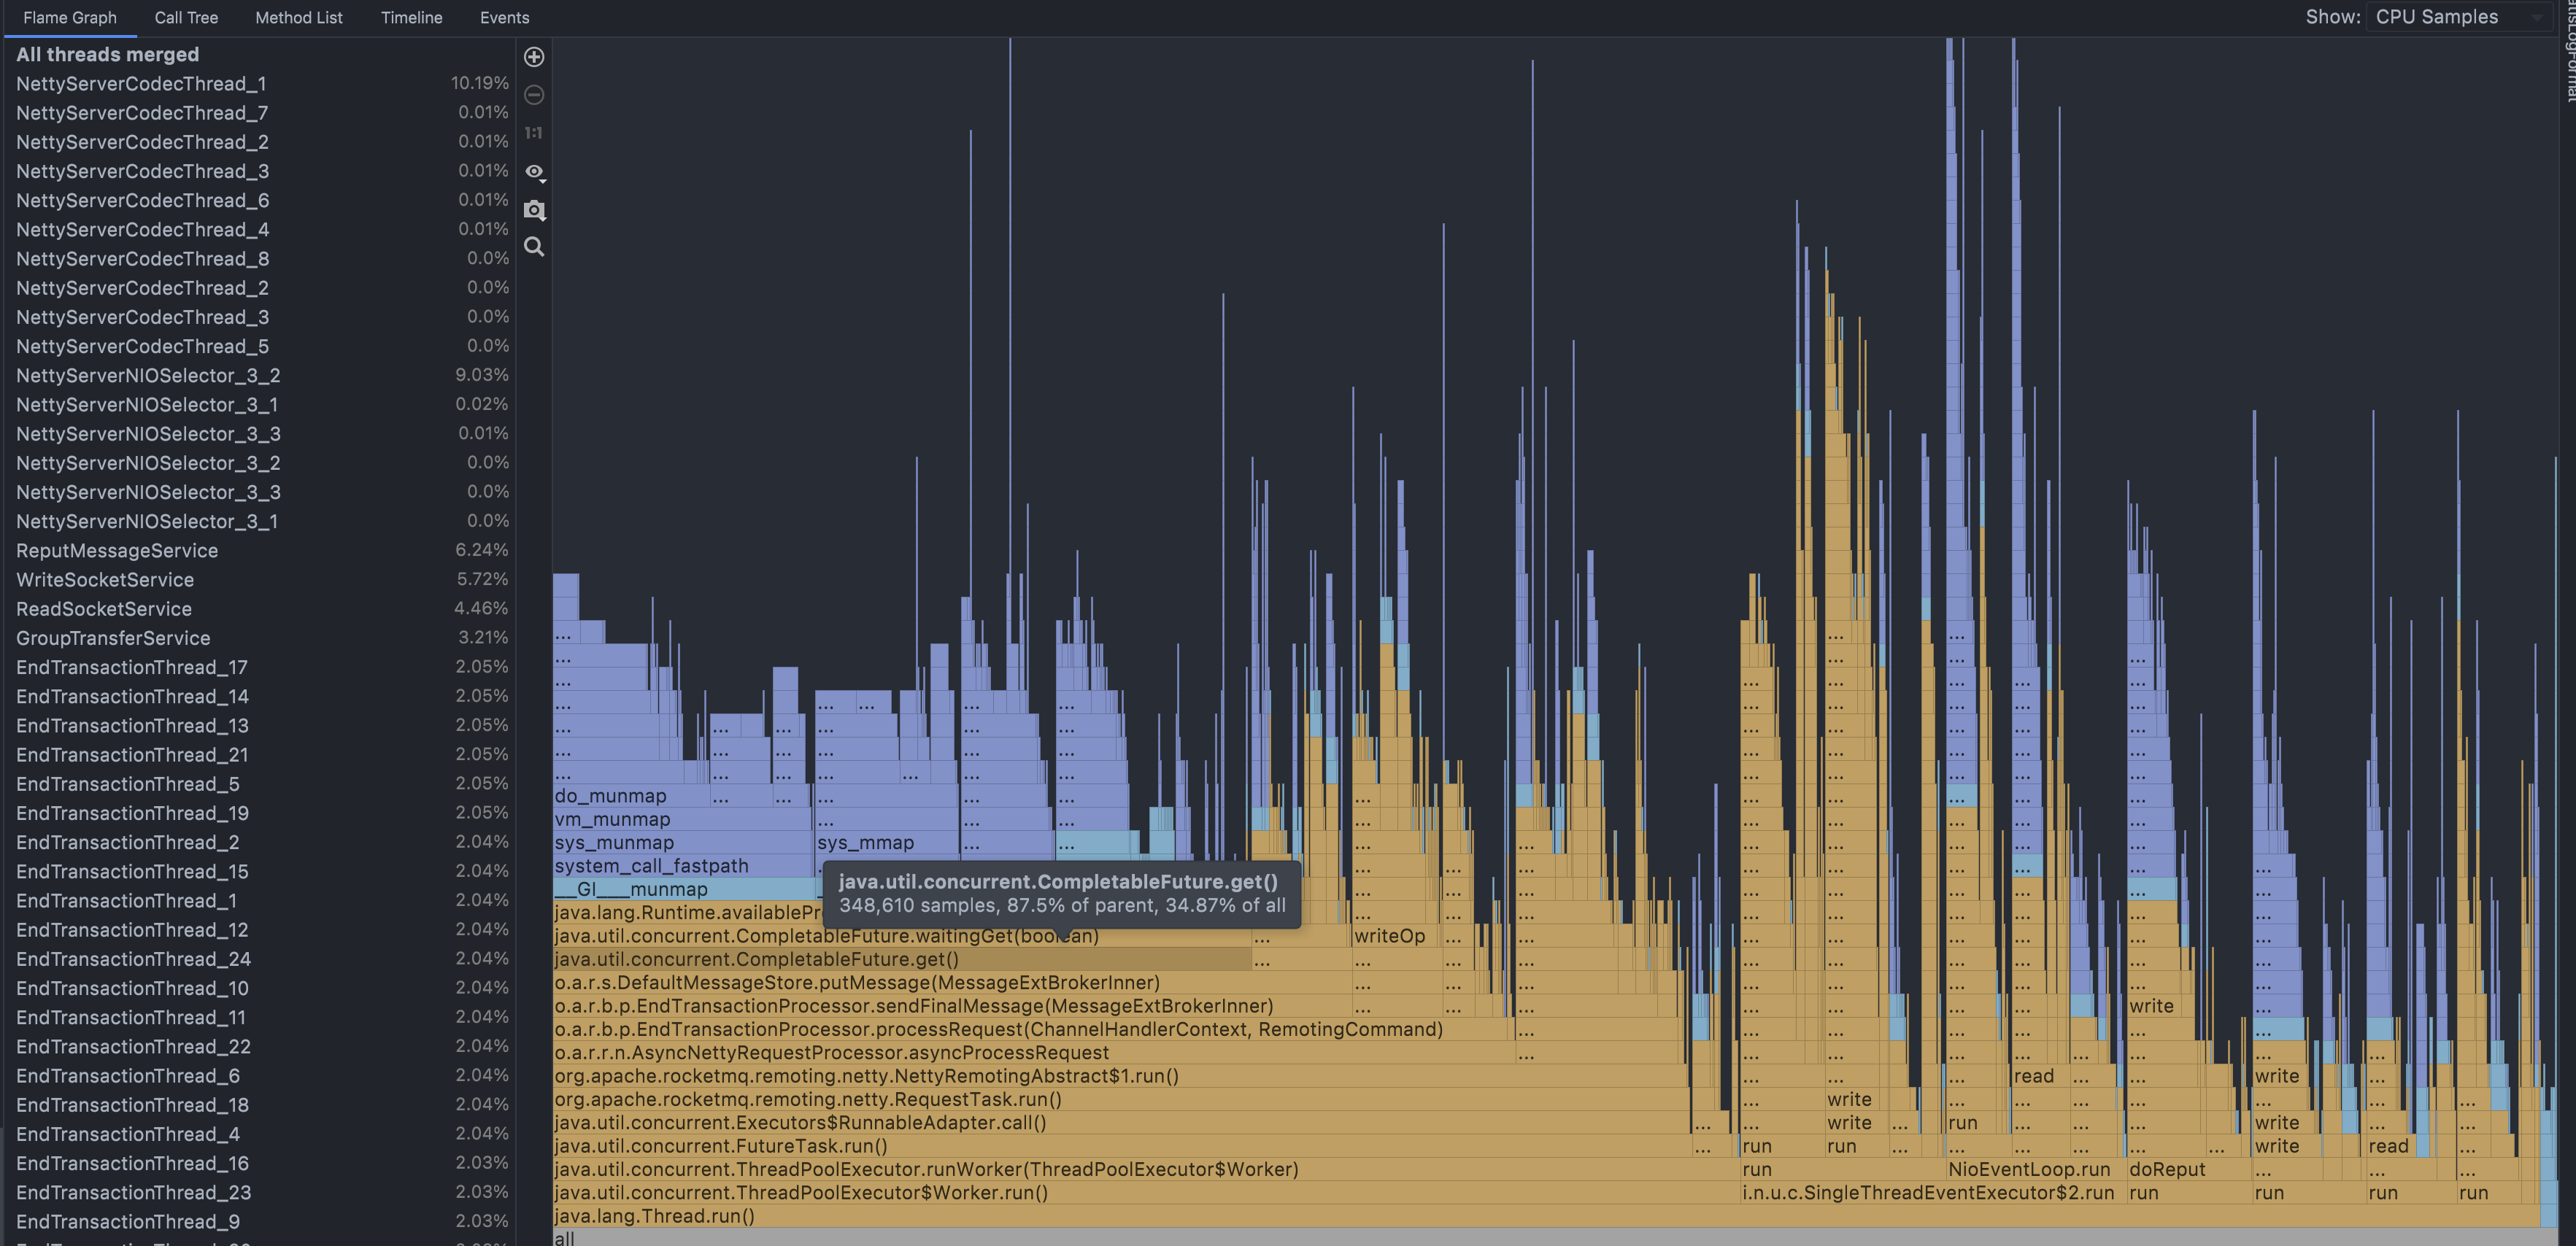The image size is (2576, 1246).
Task: Switch to the Call Tree tab
Action: click(186, 17)
